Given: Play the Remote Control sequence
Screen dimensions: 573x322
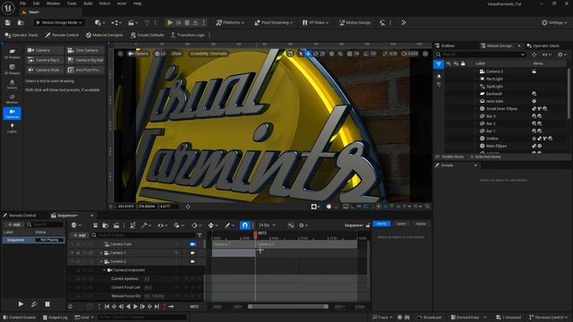Looking at the screenshot, I should point(21,304).
